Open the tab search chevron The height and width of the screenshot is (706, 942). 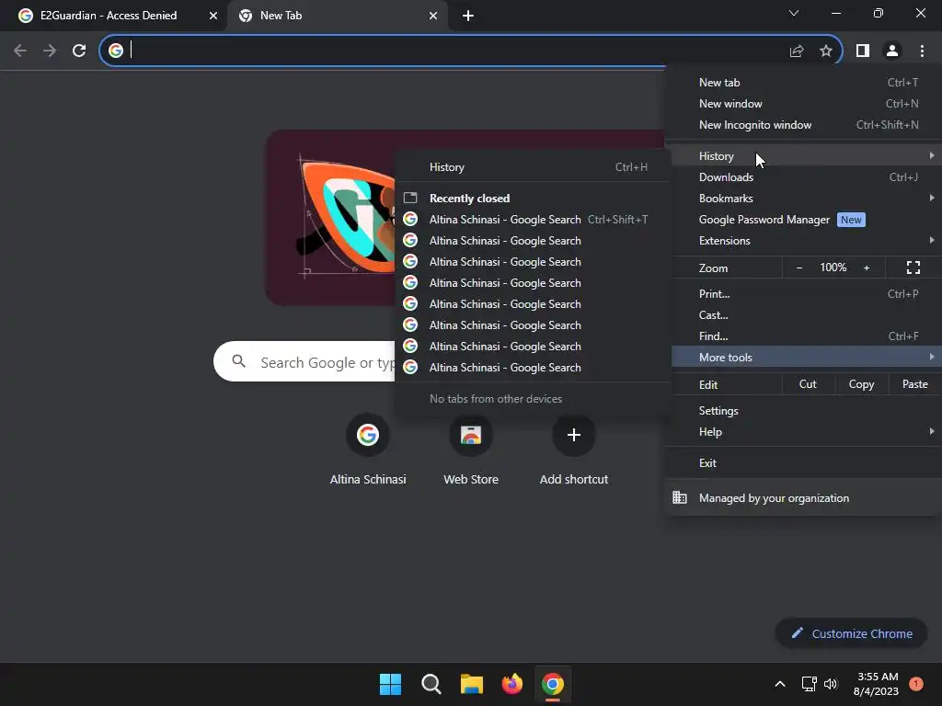794,13
